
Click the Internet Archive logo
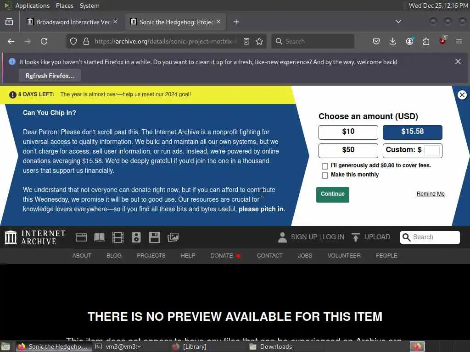pos(35,237)
